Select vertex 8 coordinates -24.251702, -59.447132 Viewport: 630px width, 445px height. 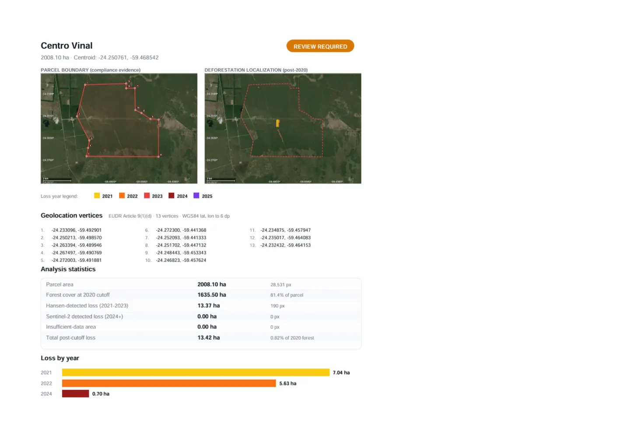181,245
